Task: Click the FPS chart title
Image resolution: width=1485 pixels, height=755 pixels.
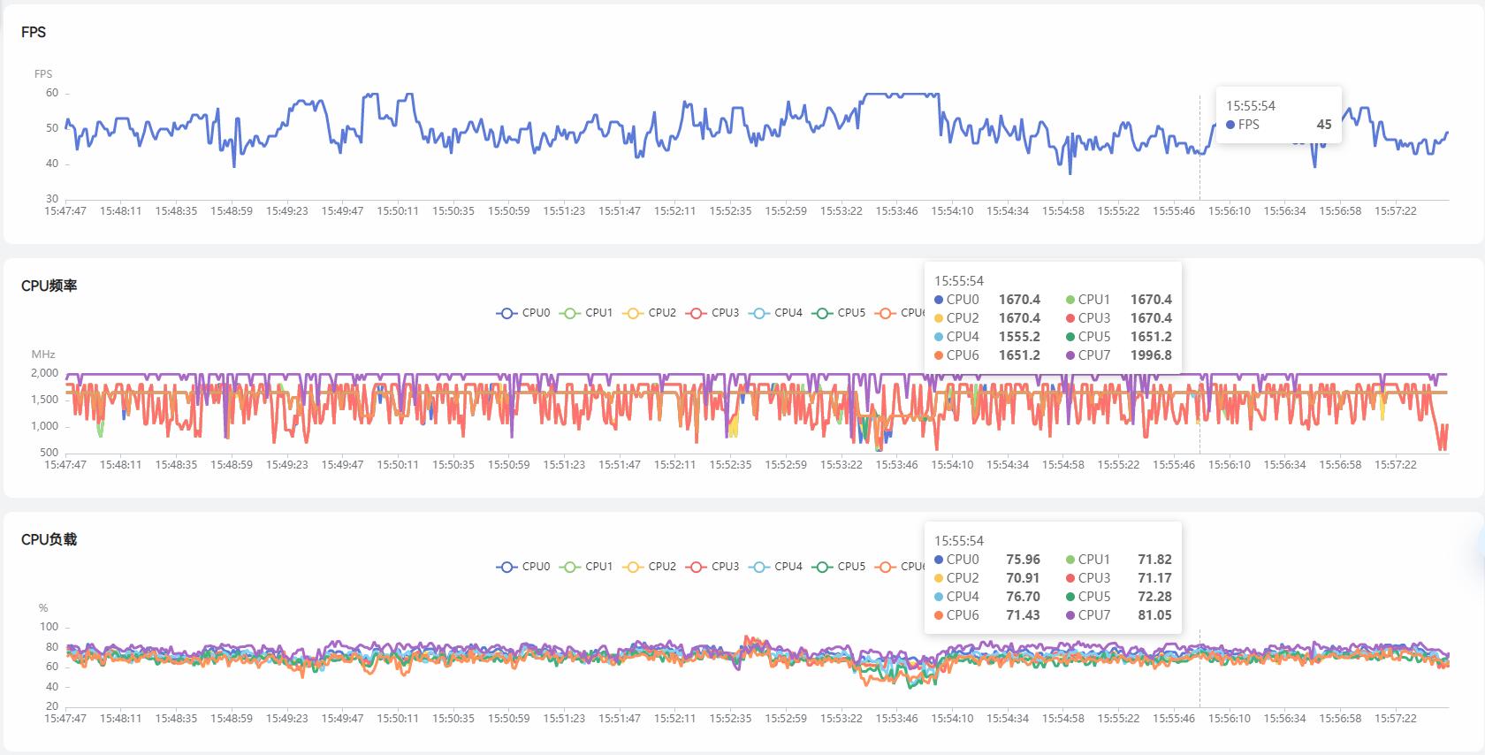Action: (34, 32)
